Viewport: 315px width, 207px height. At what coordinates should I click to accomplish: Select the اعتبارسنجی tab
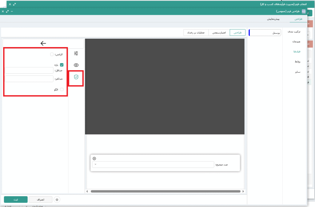219,32
